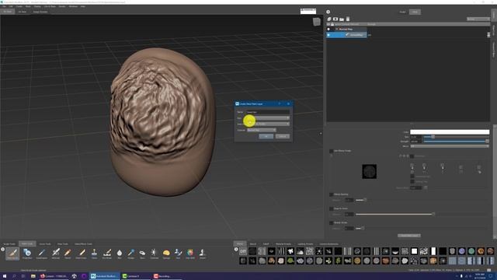Image resolution: width=497 pixels, height=280 pixels.
Task: Click the white Color swatch
Action: pos(450,131)
